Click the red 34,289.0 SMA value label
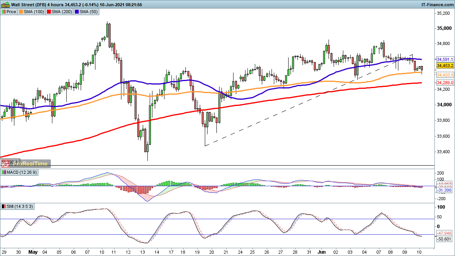The width and height of the screenshot is (455, 256). click(445, 83)
